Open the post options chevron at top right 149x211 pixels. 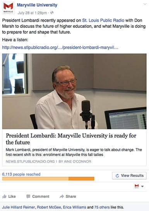click(x=145, y=4)
